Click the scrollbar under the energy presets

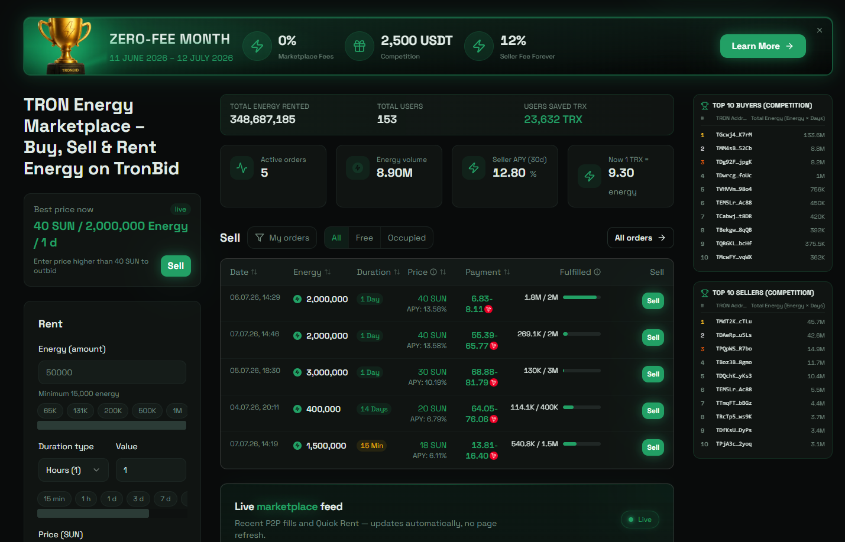tap(112, 426)
